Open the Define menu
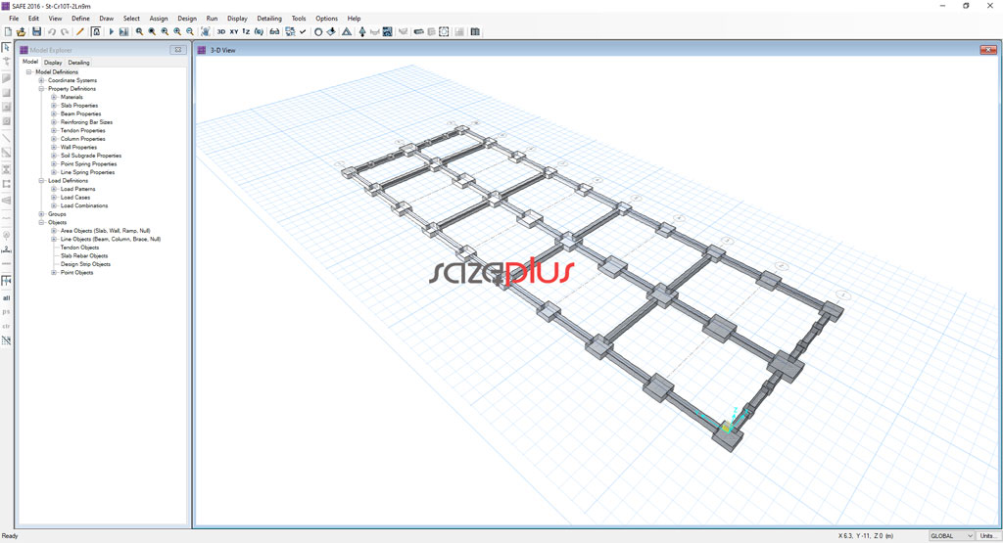 click(x=80, y=19)
